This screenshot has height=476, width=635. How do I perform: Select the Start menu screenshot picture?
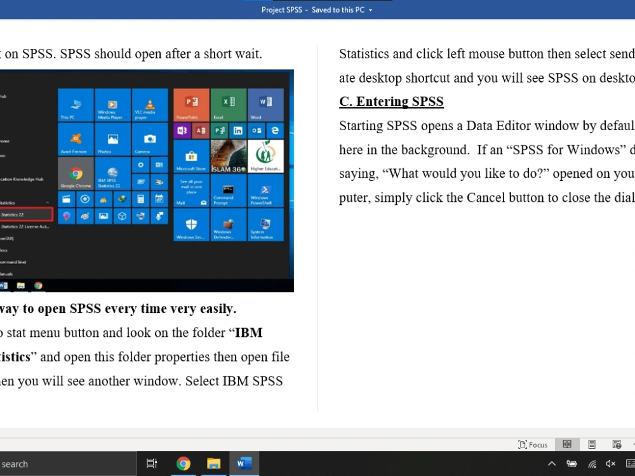(147, 180)
